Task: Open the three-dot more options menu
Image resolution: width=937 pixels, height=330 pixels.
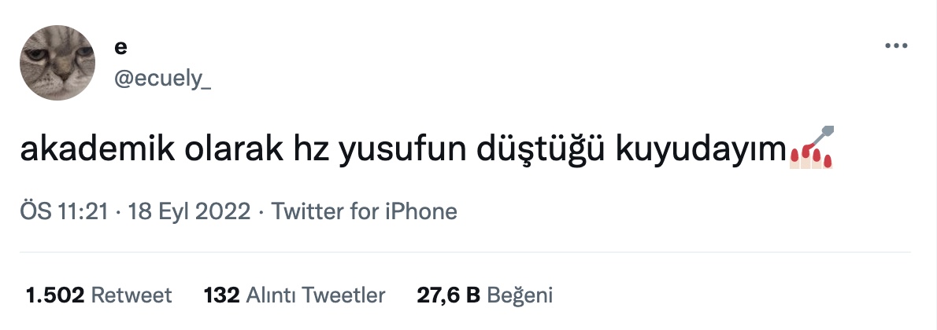Action: [897, 46]
